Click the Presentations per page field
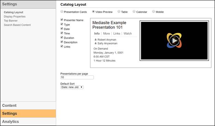The width and height of the screenshot is (215, 126). [77, 77]
